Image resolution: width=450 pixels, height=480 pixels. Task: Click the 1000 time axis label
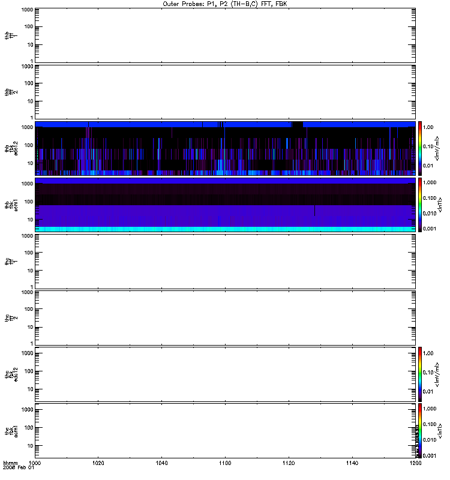tap(35, 464)
